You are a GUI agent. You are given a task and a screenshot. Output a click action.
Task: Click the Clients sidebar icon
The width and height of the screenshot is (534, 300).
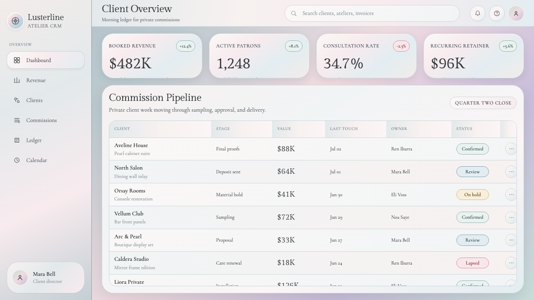[x=17, y=100]
